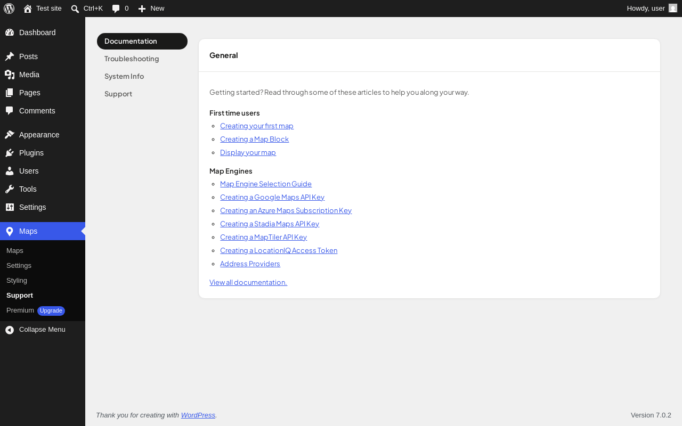This screenshot has width=682, height=426.
Task: Click the comments bubble icon in admin bar
Action: point(116,9)
